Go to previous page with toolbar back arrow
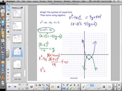This screenshot has height=91, width=122. [9, 87]
